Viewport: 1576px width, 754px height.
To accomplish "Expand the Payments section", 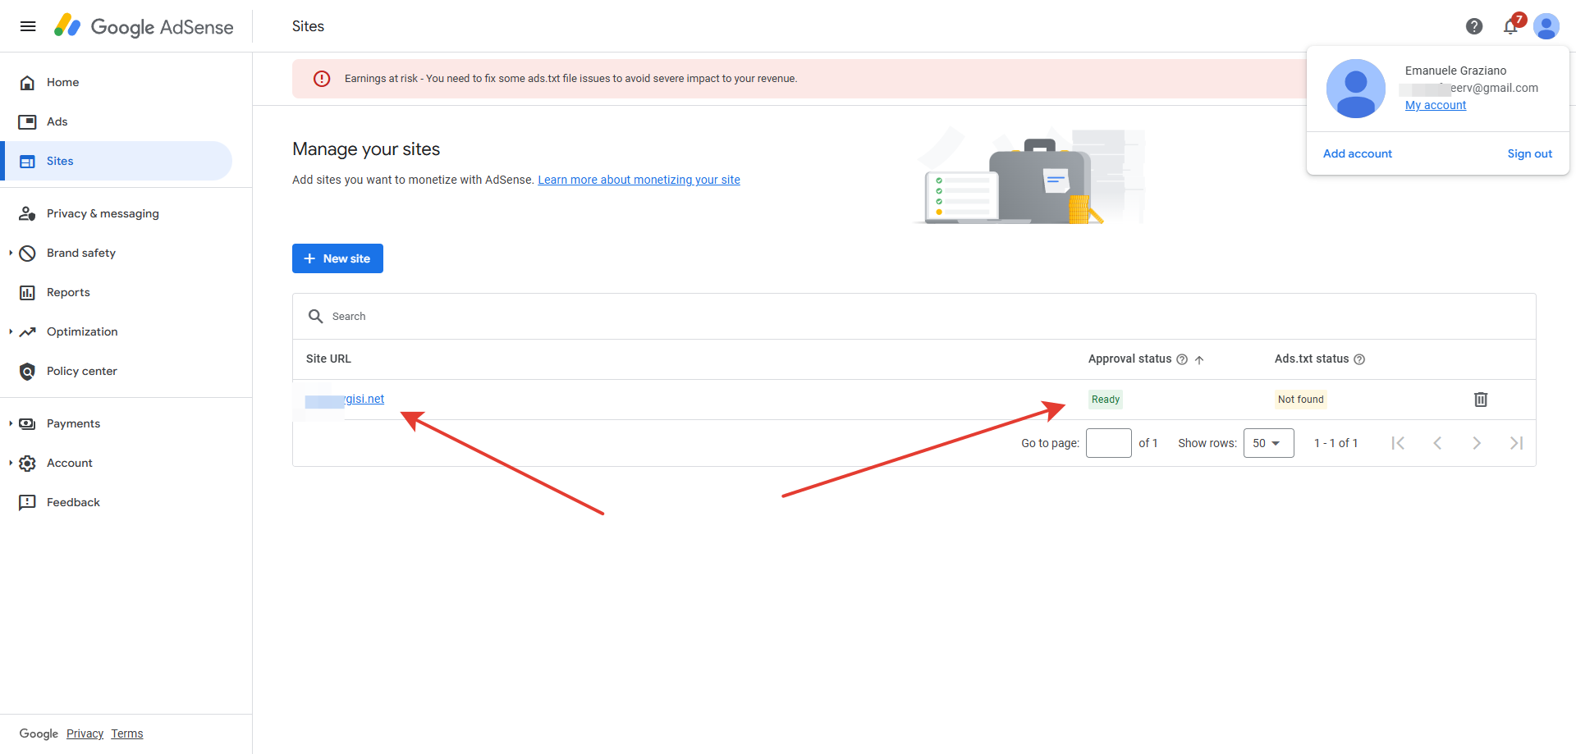I will (11, 423).
